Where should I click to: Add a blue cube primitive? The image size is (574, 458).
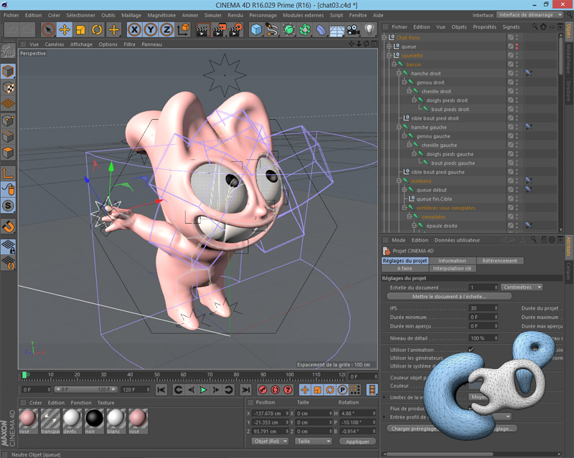click(257, 29)
